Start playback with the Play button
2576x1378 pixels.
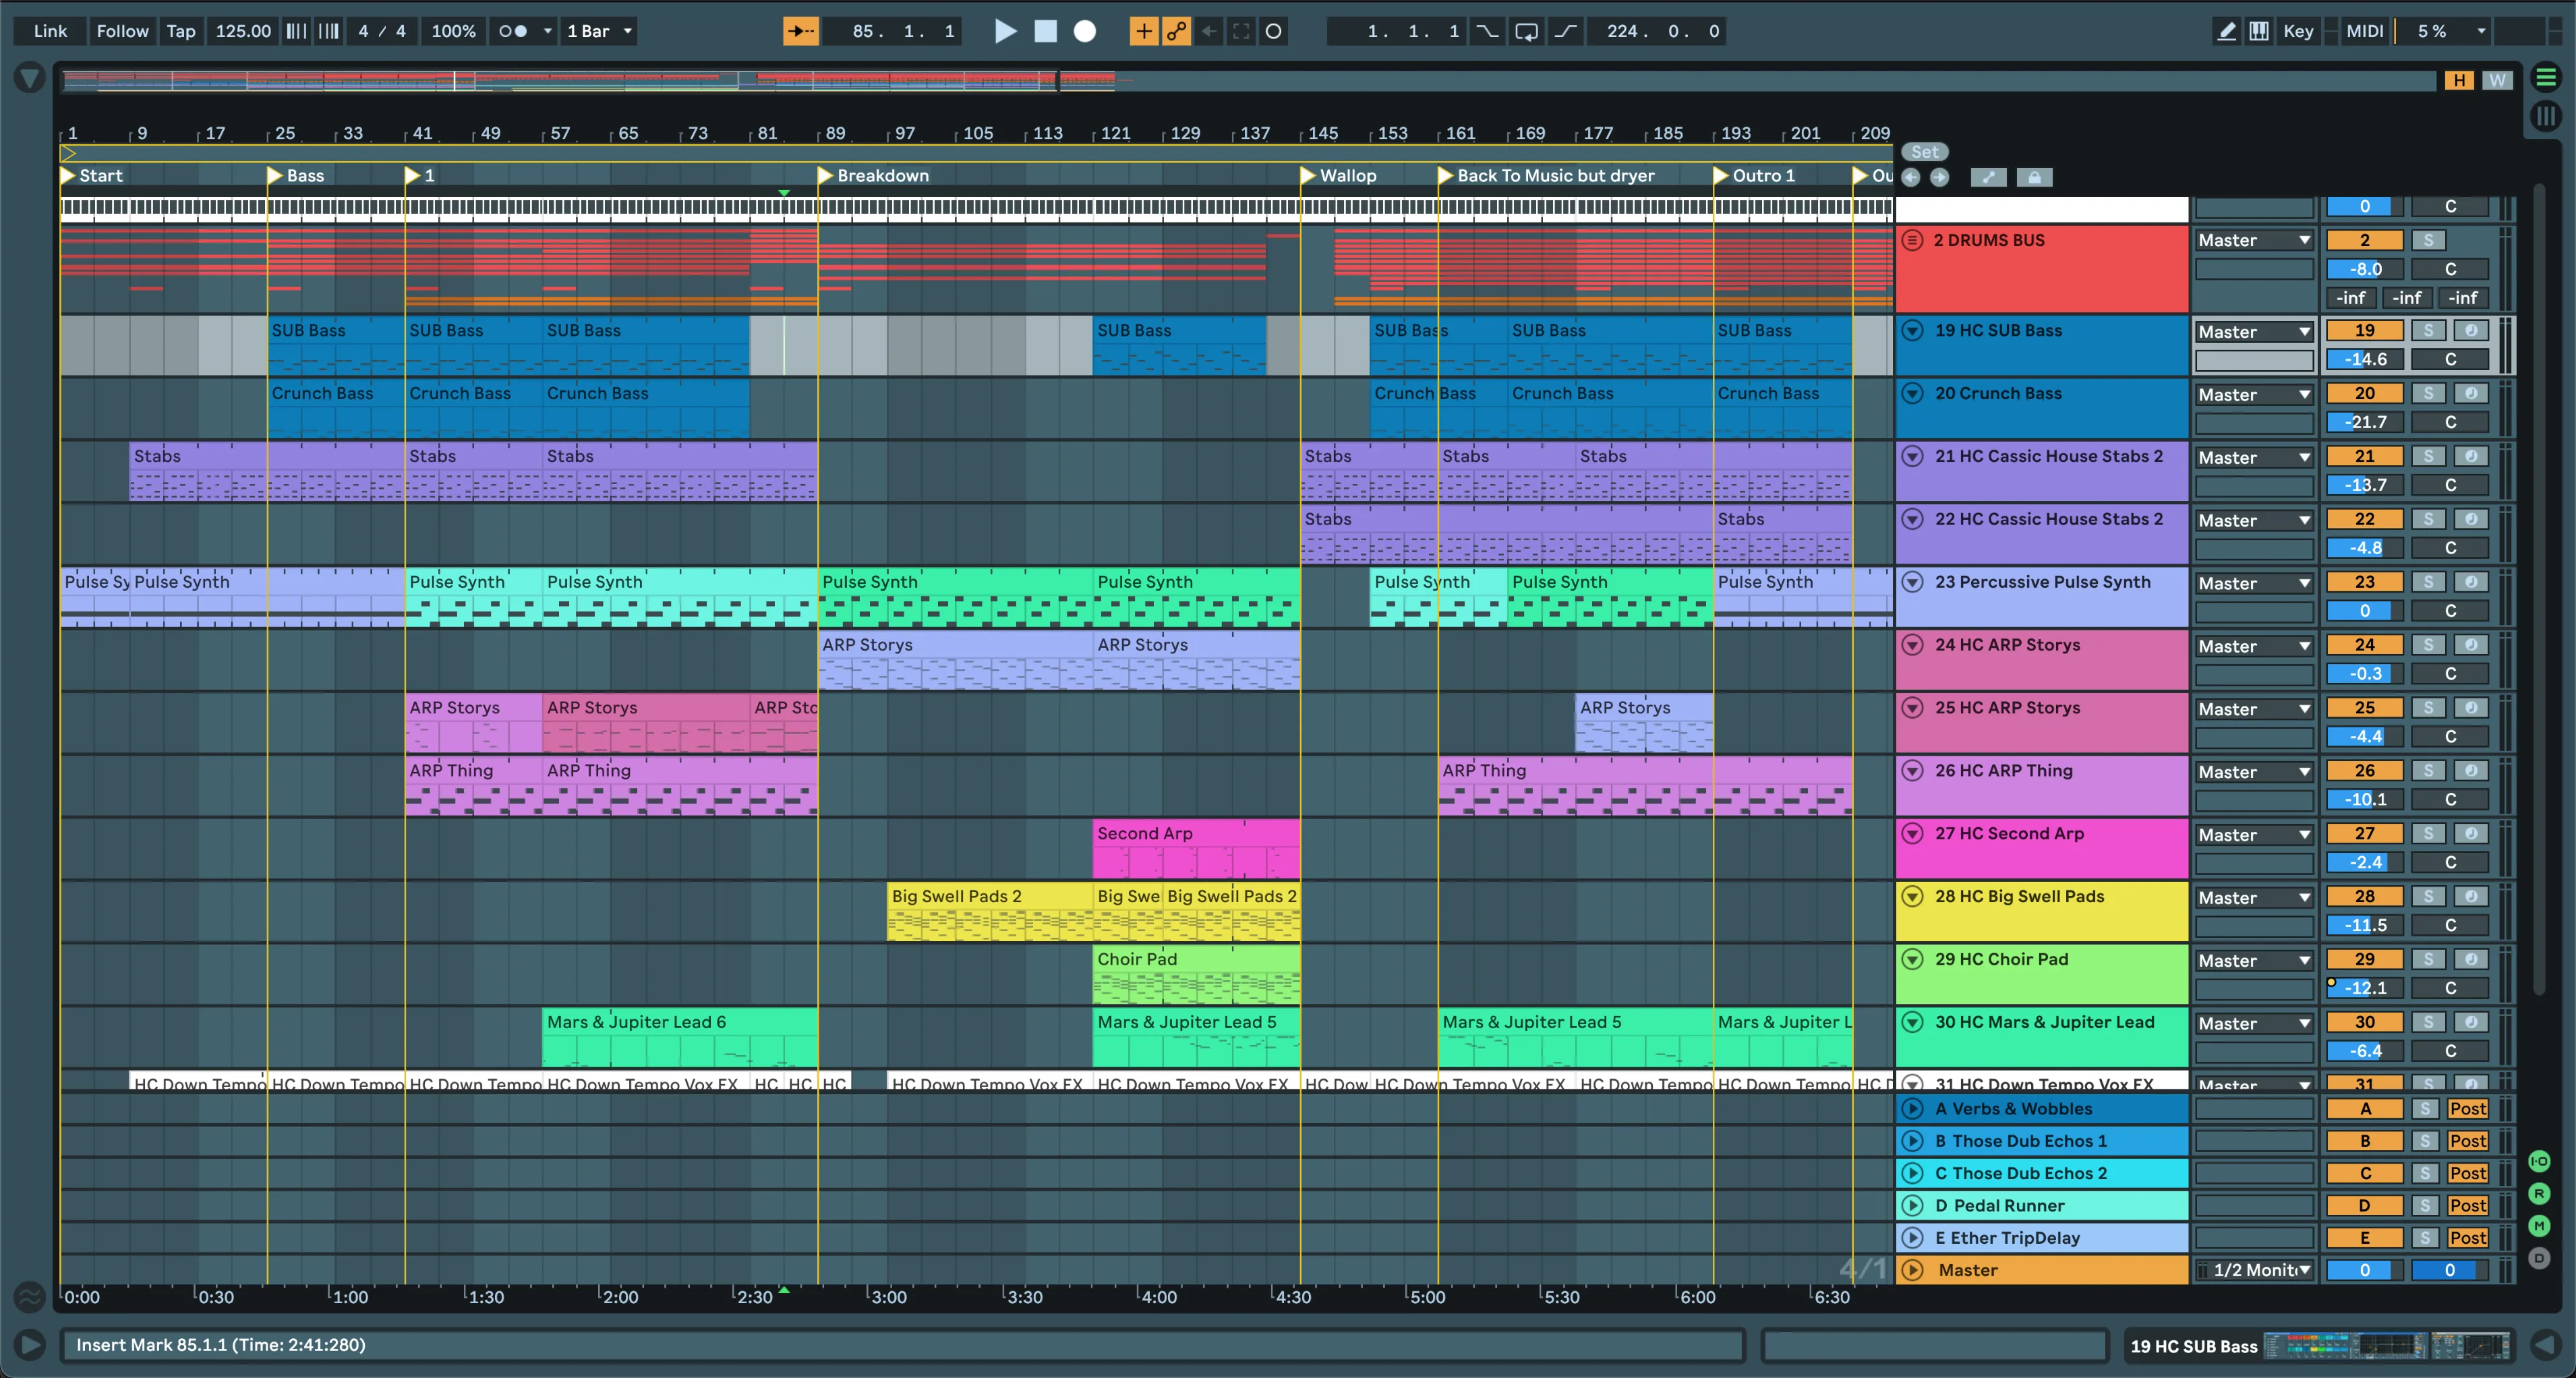point(1005,31)
